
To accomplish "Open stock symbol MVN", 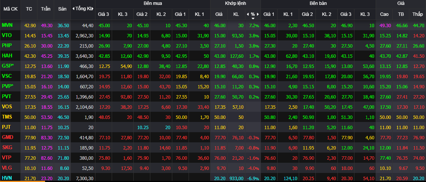I will [x=7, y=25].
